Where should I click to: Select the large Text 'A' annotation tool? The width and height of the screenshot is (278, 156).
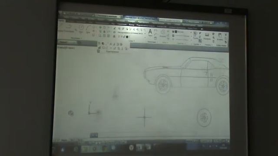click(x=150, y=32)
